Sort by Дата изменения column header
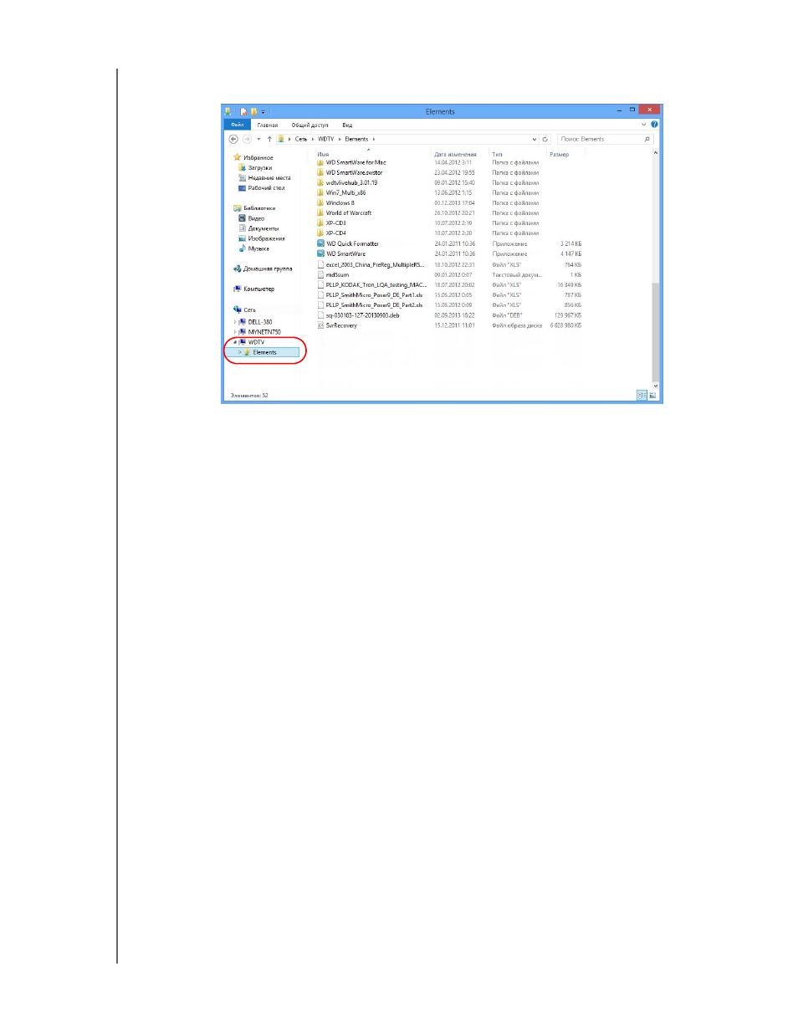This screenshot has height=1033, width=798. 455,154
